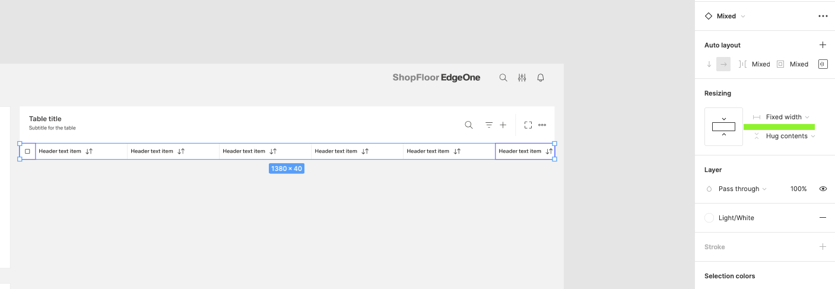Click the settings sliders icon beside ShopFloor EdgeOne

tap(522, 78)
